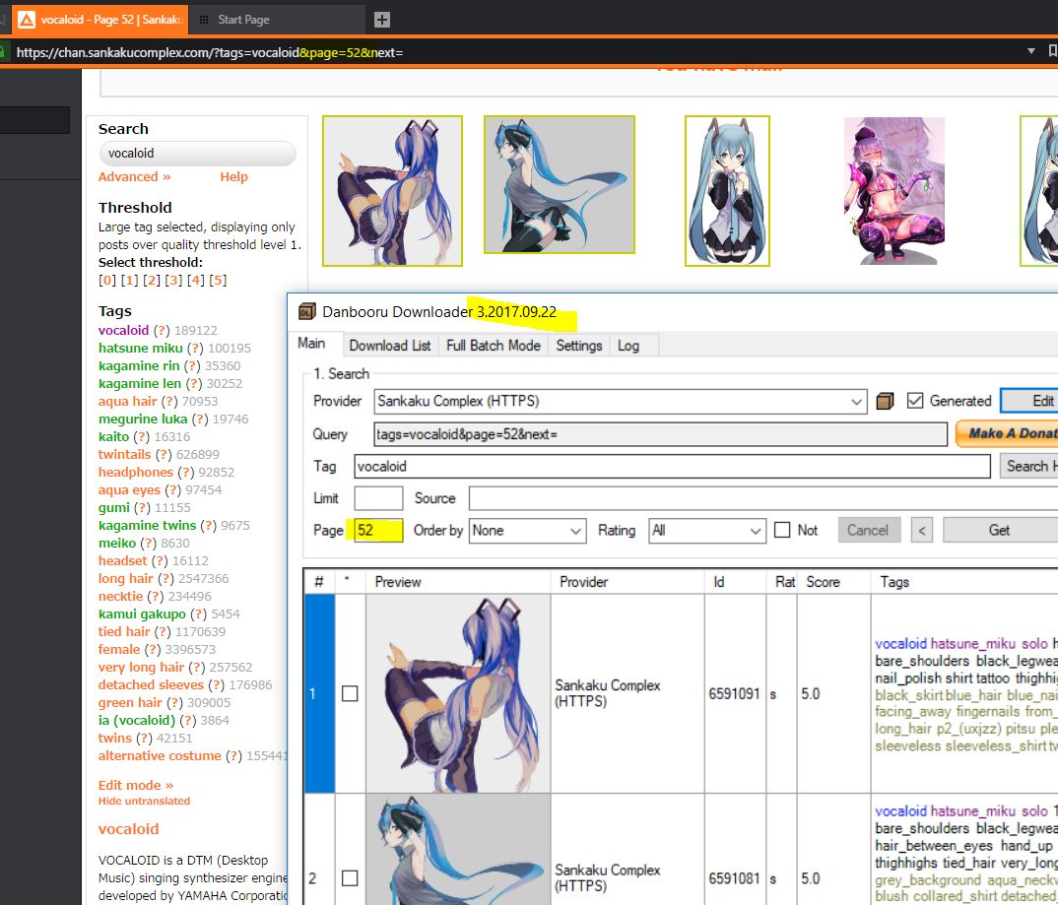
Task: Click the Source input field
Action: coord(763,498)
